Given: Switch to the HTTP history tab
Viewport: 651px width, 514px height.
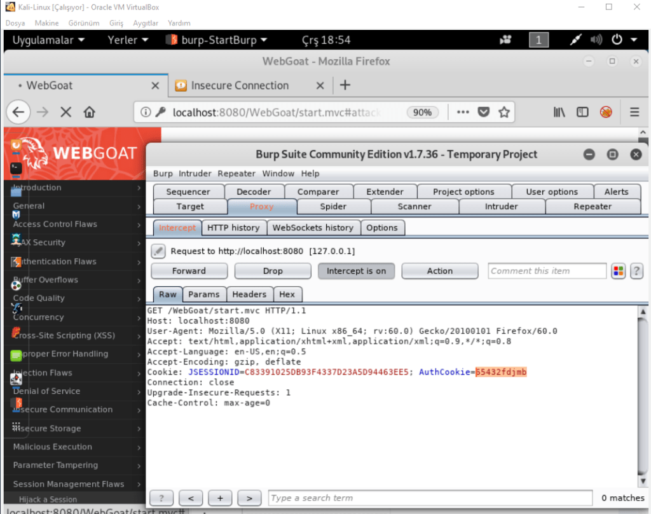Looking at the screenshot, I should tap(233, 228).
